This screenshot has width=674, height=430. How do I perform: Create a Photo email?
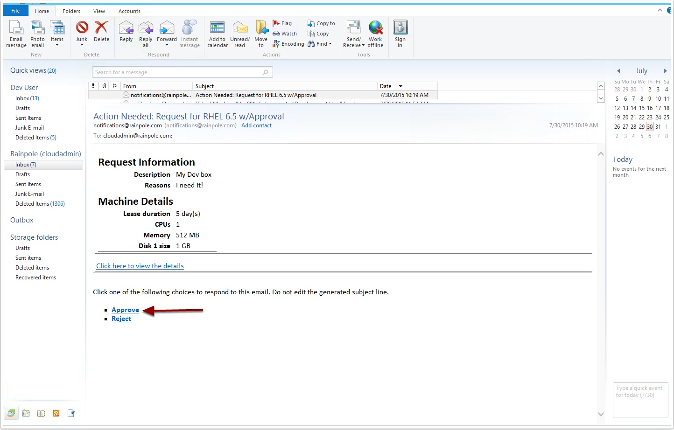click(x=37, y=34)
